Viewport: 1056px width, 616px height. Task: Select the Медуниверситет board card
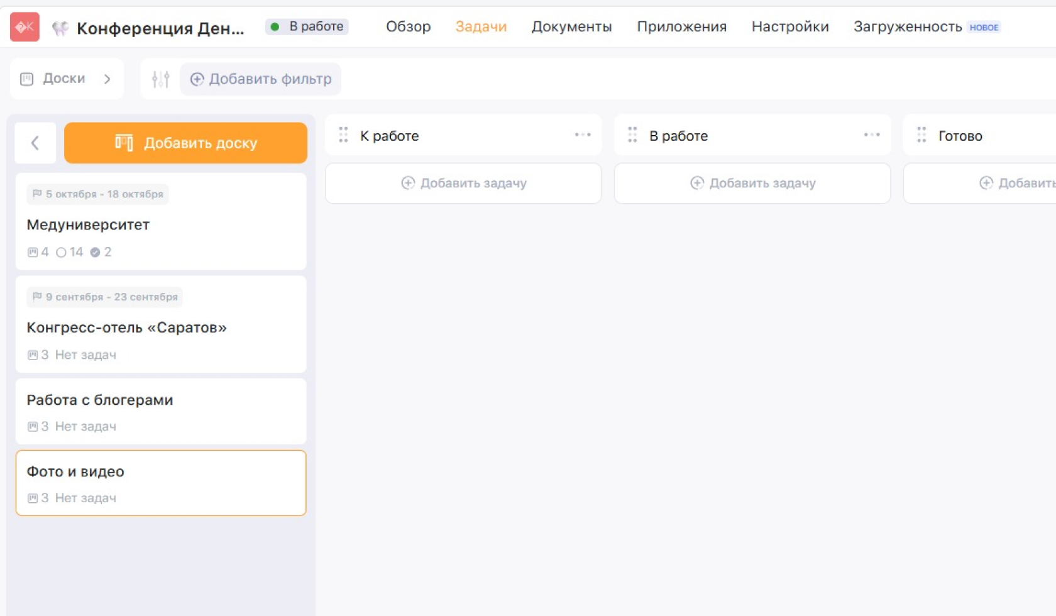[161, 221]
